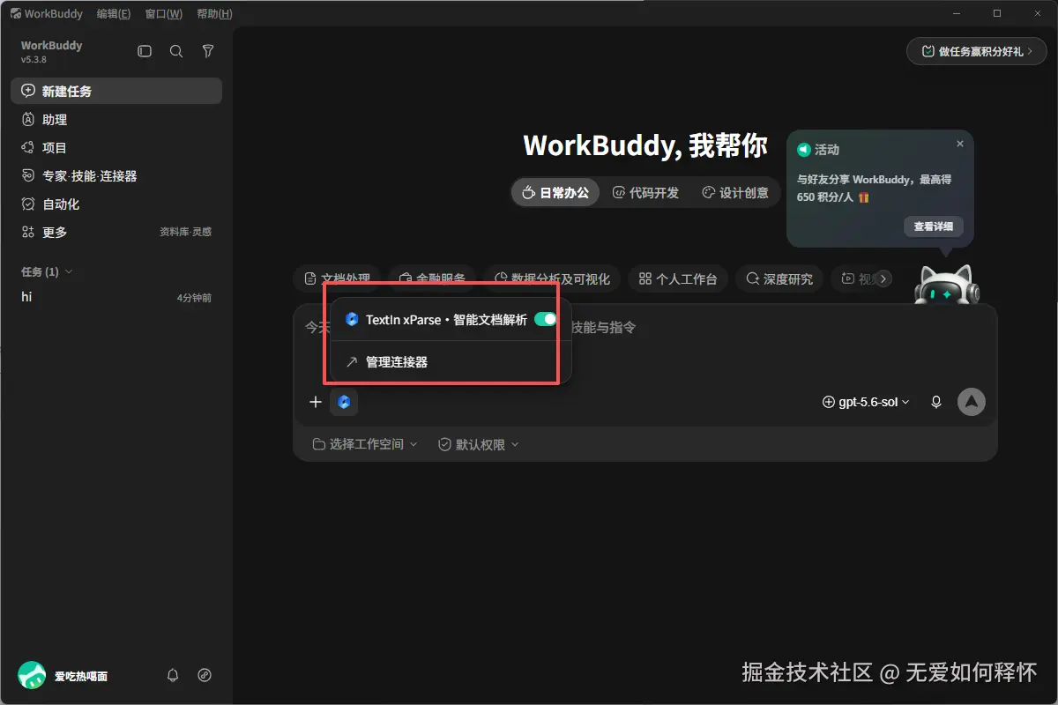Screen dimensions: 1058x705
Task: Click the plus attachment icon
Action: click(316, 402)
